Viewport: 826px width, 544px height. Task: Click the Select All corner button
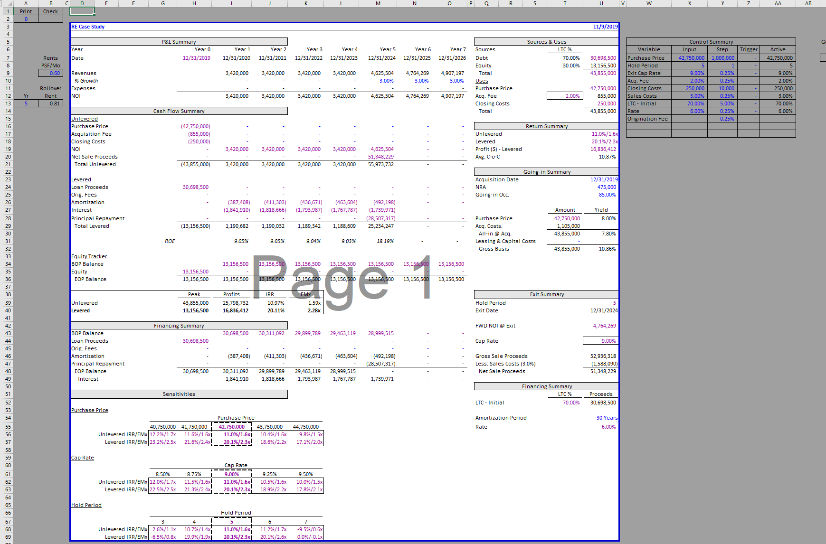(8, 3)
